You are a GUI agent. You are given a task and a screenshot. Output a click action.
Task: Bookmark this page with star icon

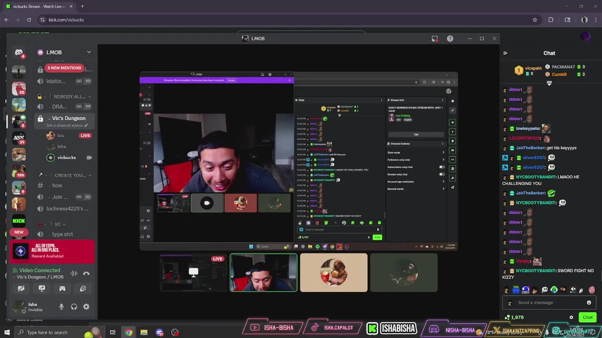[535, 20]
